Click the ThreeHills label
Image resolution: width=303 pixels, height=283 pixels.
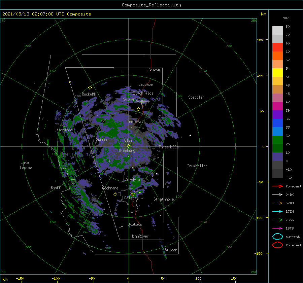169,147
